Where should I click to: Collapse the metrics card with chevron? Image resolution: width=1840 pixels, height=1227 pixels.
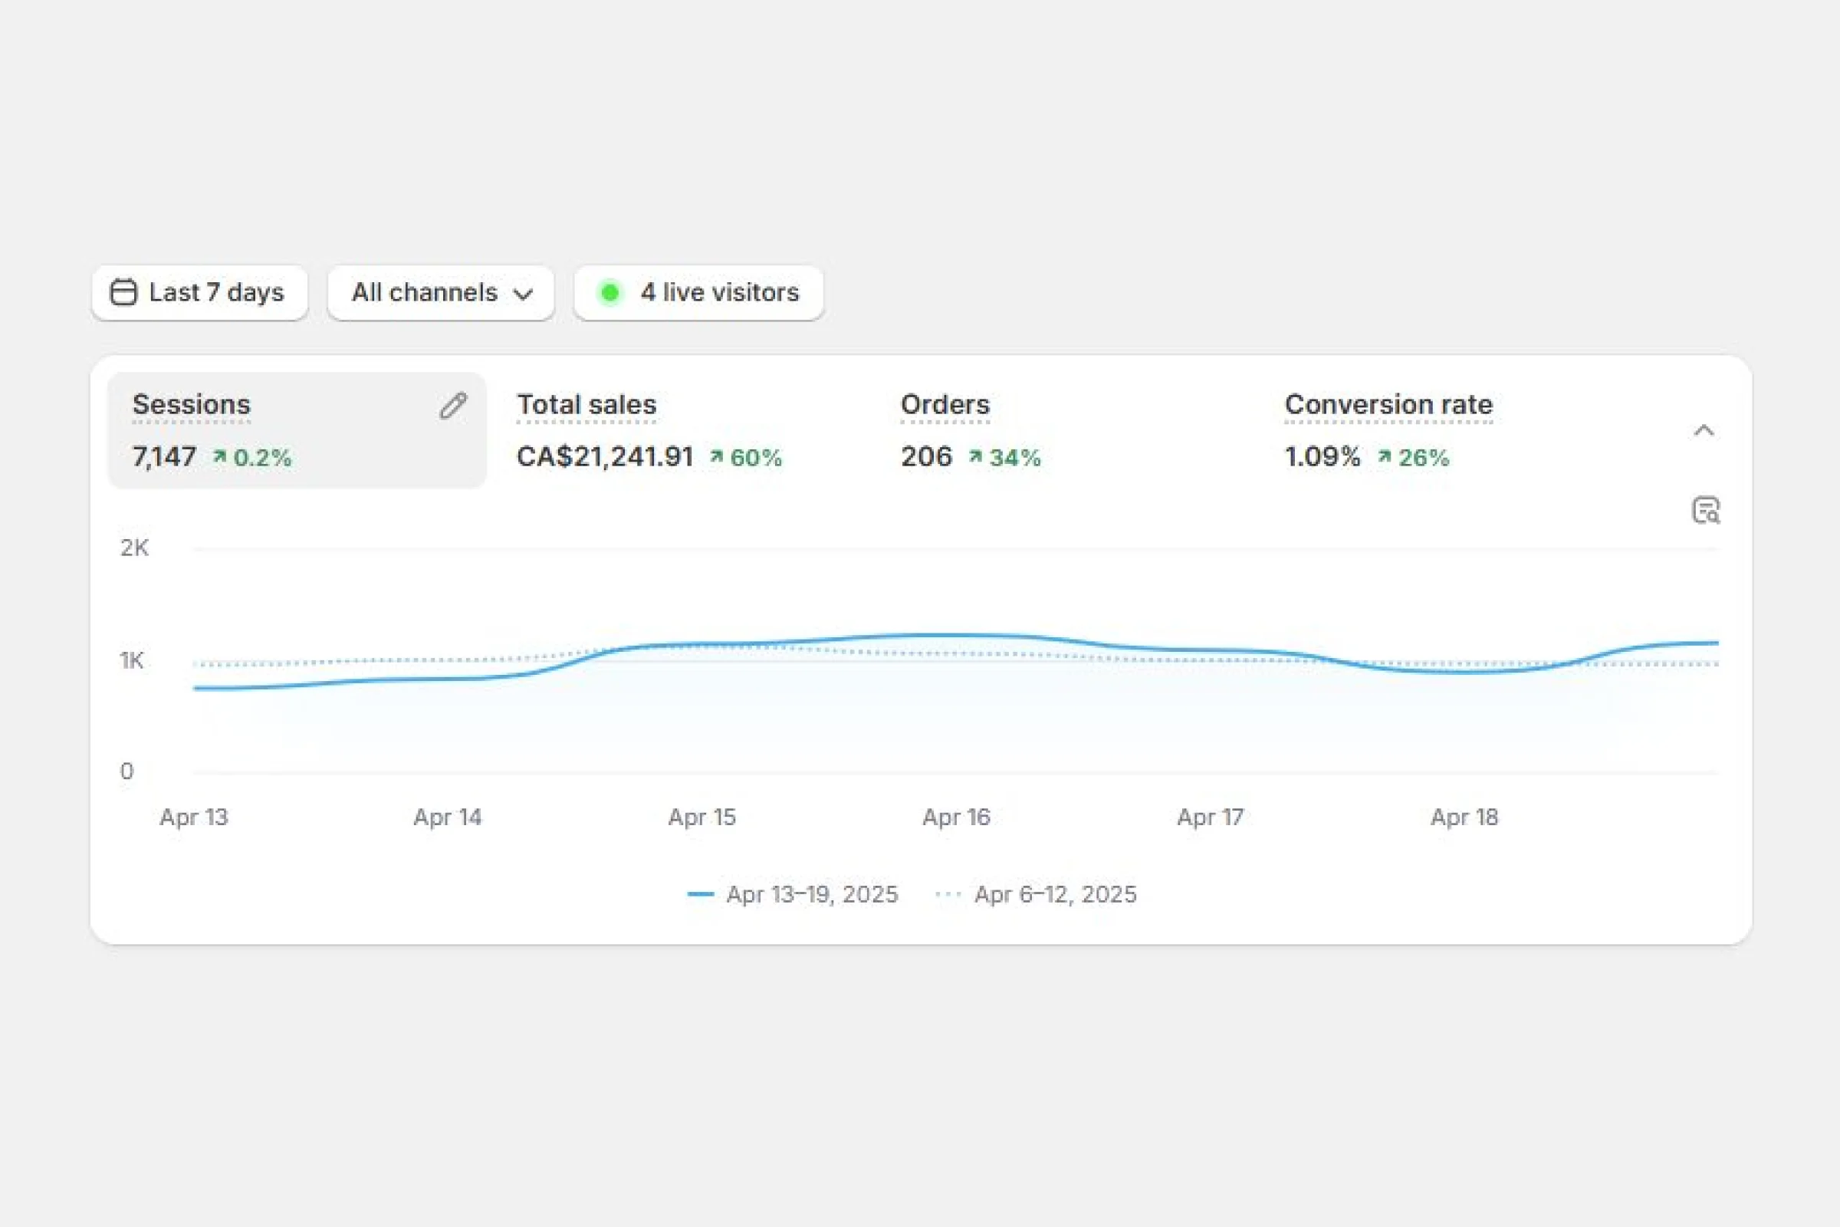pos(1704,430)
